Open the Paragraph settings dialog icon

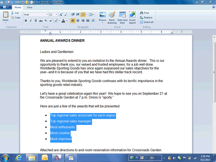(93, 21)
